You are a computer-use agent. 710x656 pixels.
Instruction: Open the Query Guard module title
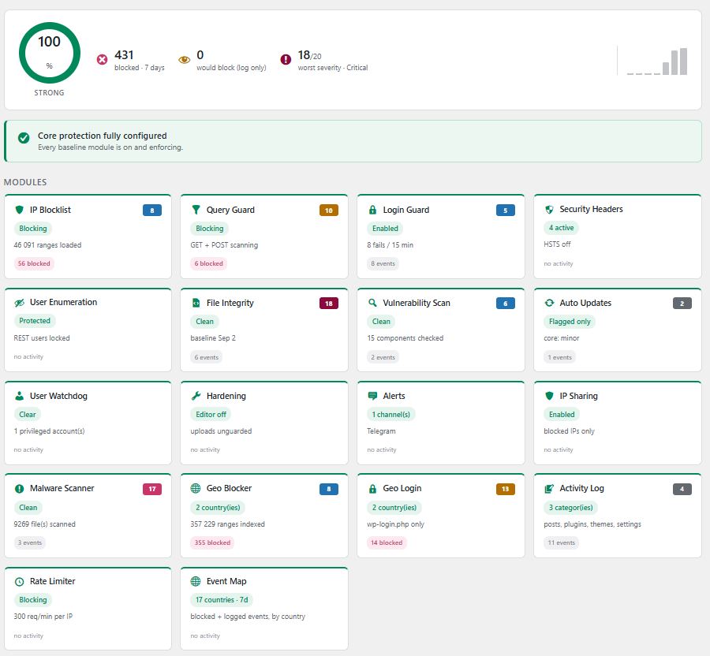click(x=230, y=210)
